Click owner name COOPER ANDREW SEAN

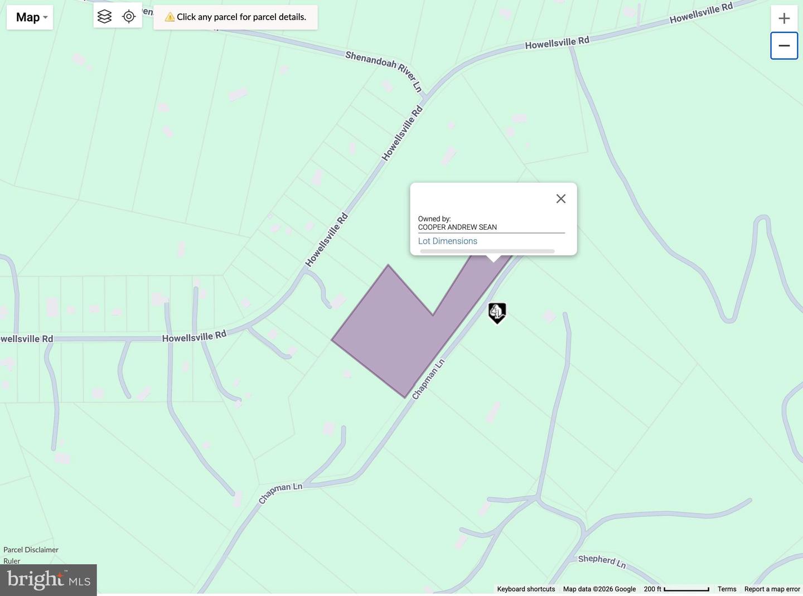coord(457,227)
